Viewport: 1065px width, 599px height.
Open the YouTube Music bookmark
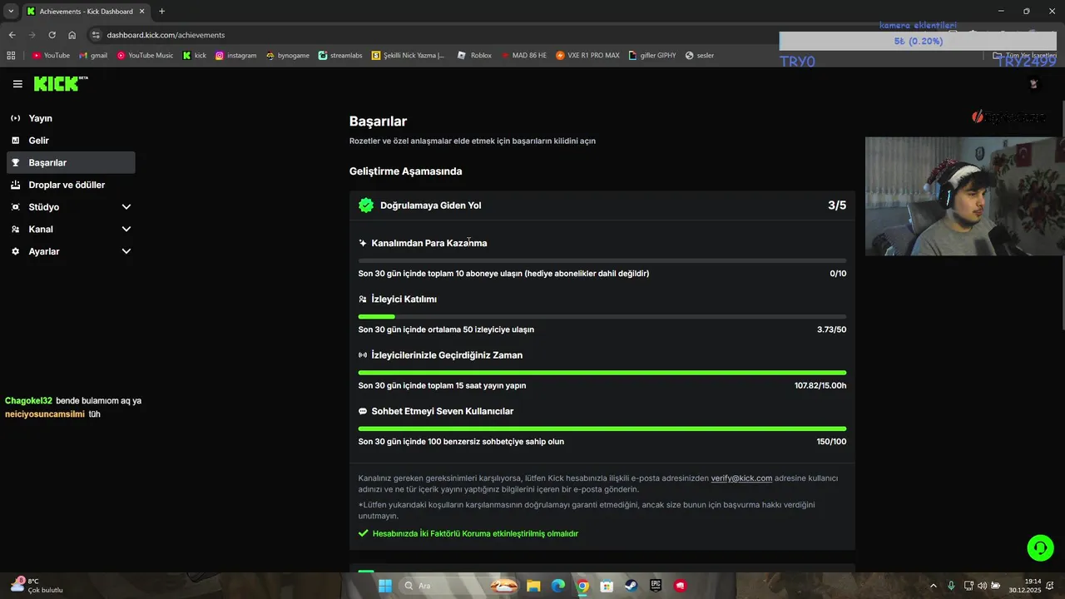(x=145, y=56)
